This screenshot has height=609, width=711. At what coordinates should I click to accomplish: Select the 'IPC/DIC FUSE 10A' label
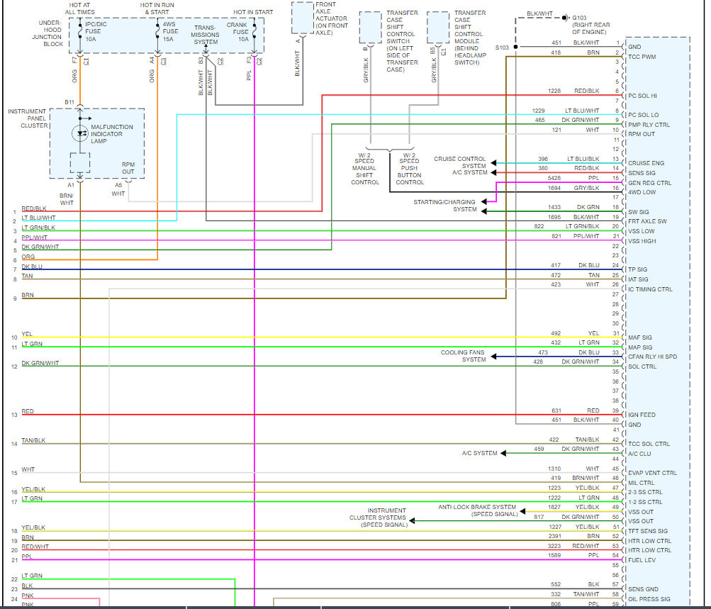coord(96,31)
